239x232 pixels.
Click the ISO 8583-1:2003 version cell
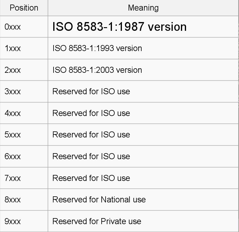coord(143,70)
